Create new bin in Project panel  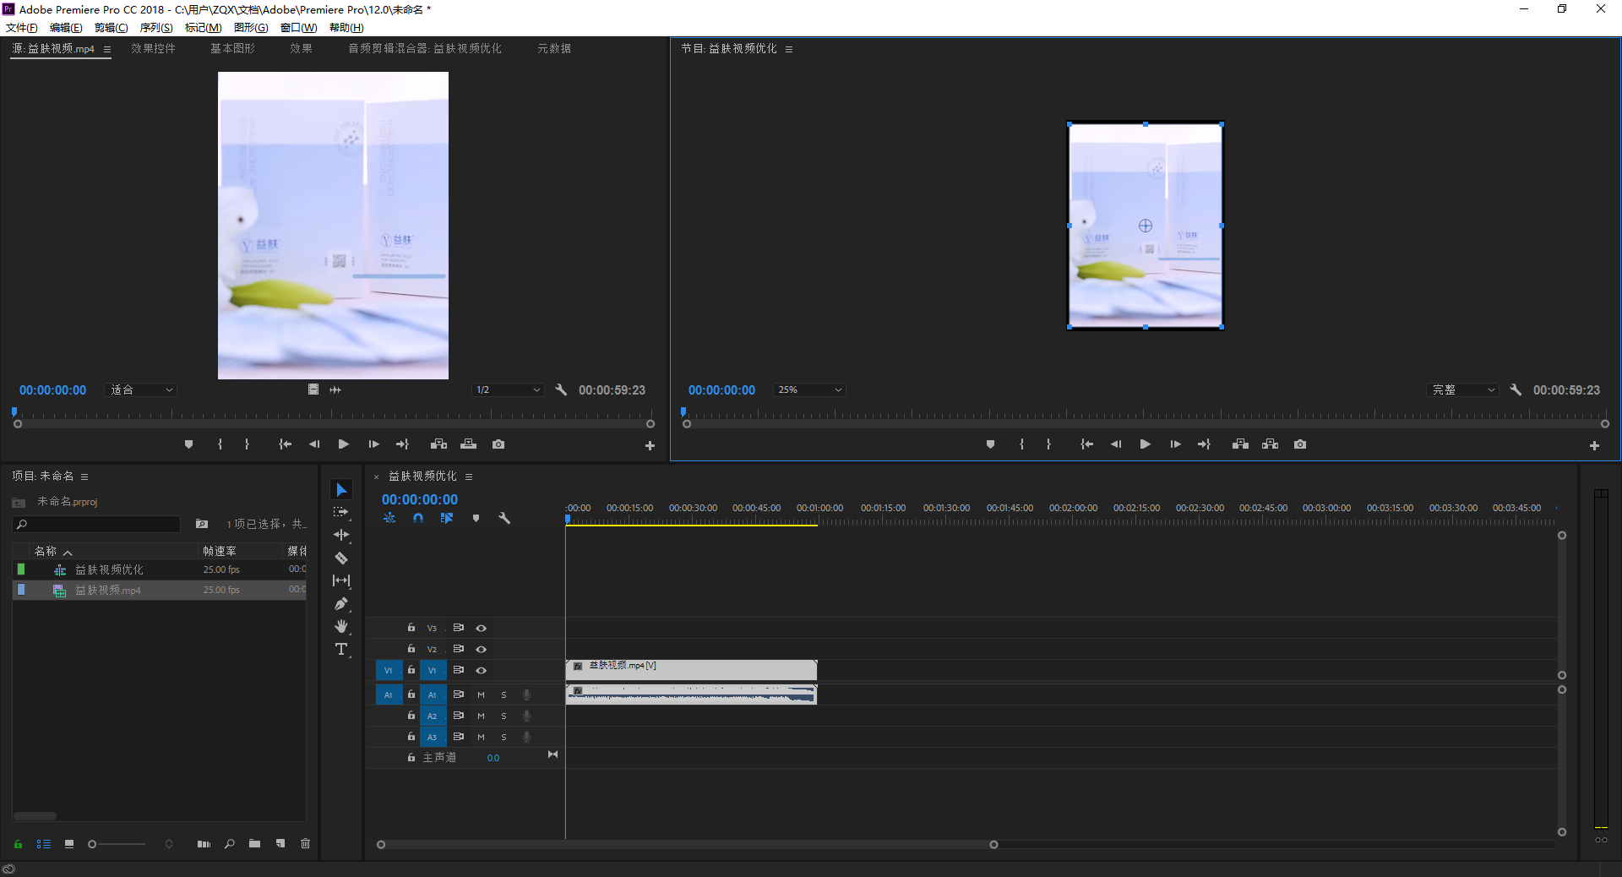pyautogui.click(x=254, y=843)
